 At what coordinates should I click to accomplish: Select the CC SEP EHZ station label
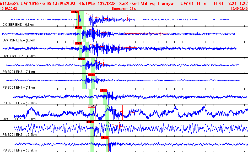(18, 25)
